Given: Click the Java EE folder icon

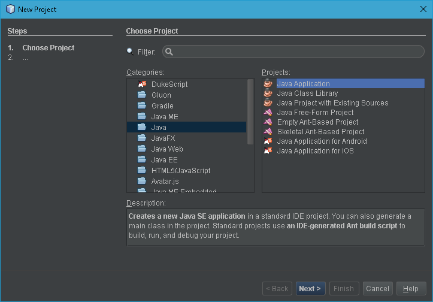Looking at the screenshot, I should pyautogui.click(x=142, y=159).
